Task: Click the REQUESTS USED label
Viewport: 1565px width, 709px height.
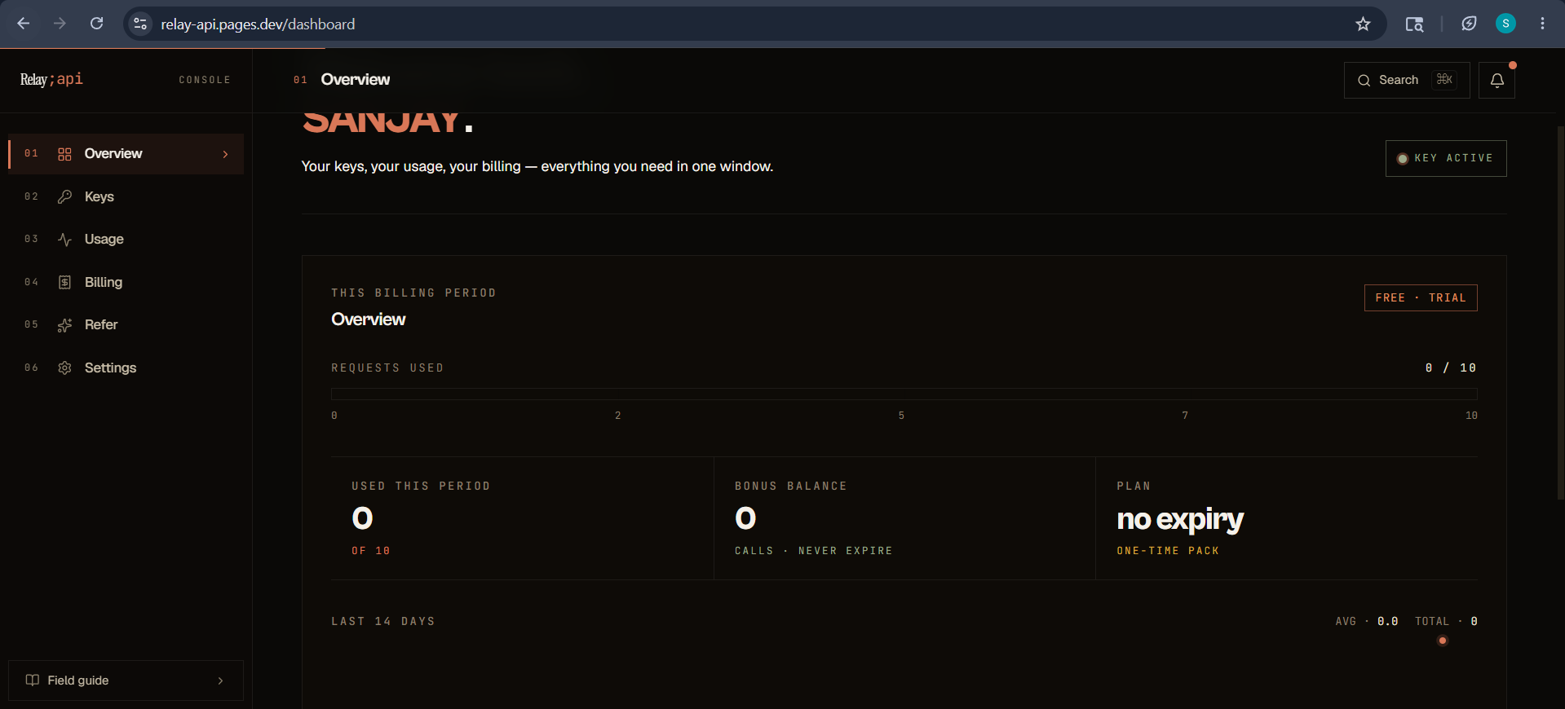Action: click(x=387, y=368)
